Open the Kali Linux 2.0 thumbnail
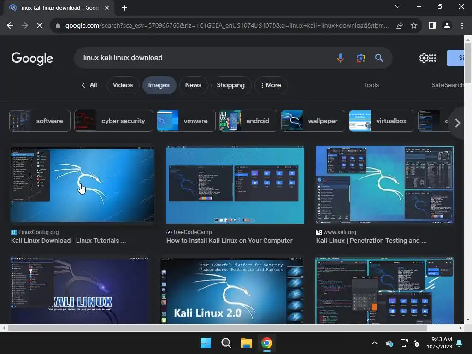This screenshot has height=354, width=472. [232, 290]
